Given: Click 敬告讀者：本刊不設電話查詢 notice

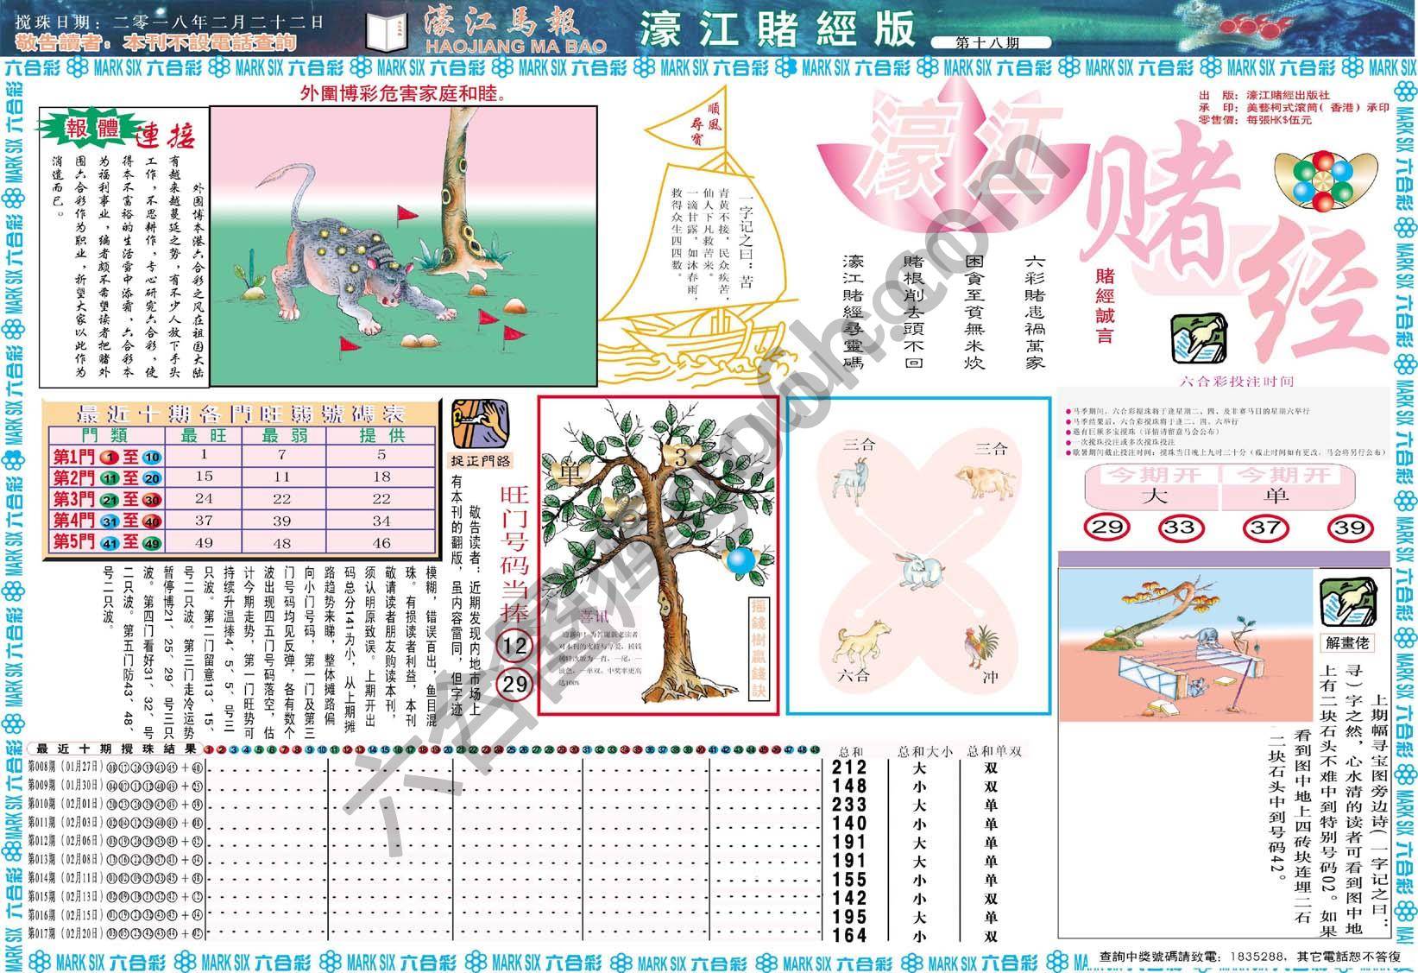Looking at the screenshot, I should (157, 42).
